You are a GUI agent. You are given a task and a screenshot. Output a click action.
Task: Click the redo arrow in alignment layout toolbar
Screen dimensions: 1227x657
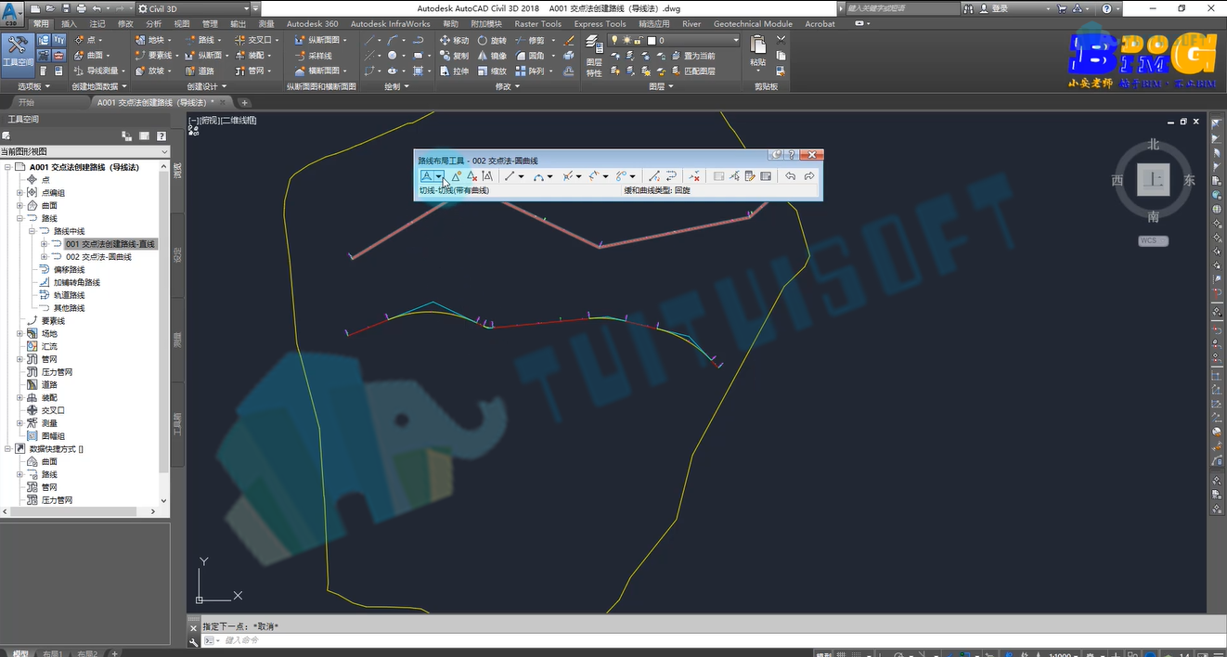[x=809, y=176]
